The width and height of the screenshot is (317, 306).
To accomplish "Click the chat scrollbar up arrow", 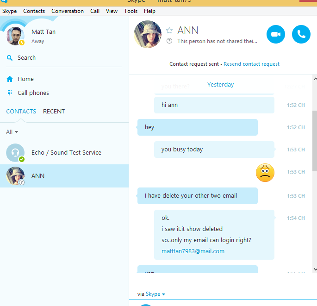I will pos(315,79).
